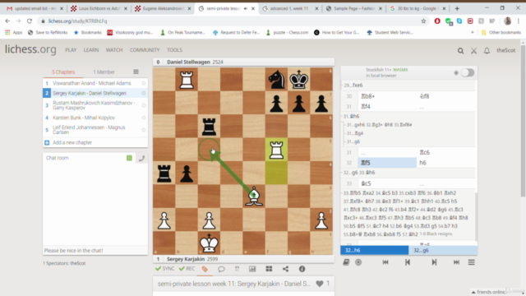
Task: Open the PLAY menu
Action: point(71,50)
